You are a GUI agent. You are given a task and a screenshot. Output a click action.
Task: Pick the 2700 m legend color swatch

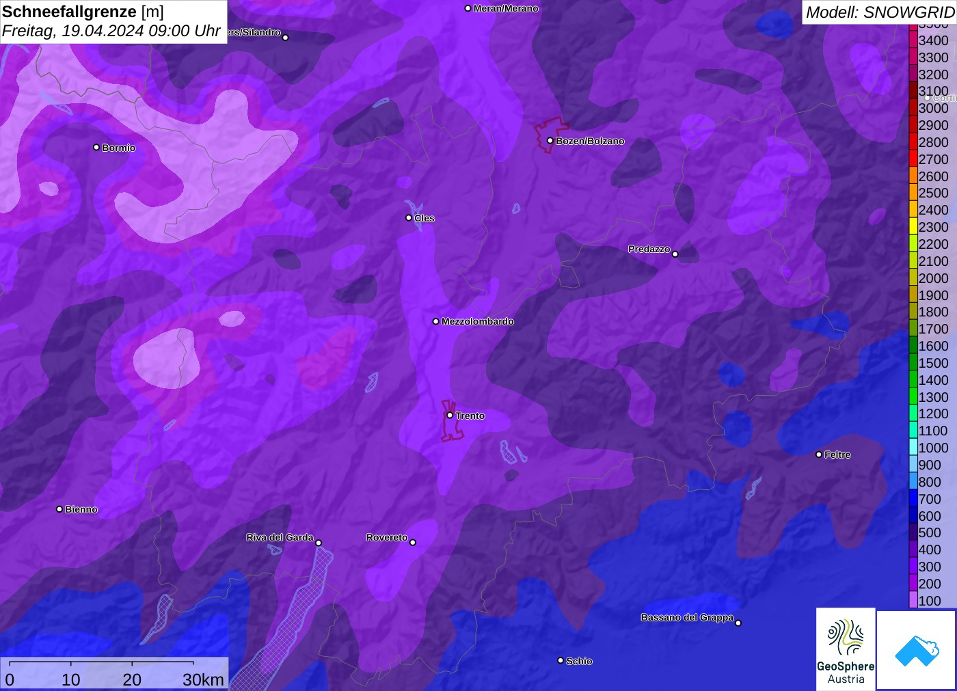[913, 159]
